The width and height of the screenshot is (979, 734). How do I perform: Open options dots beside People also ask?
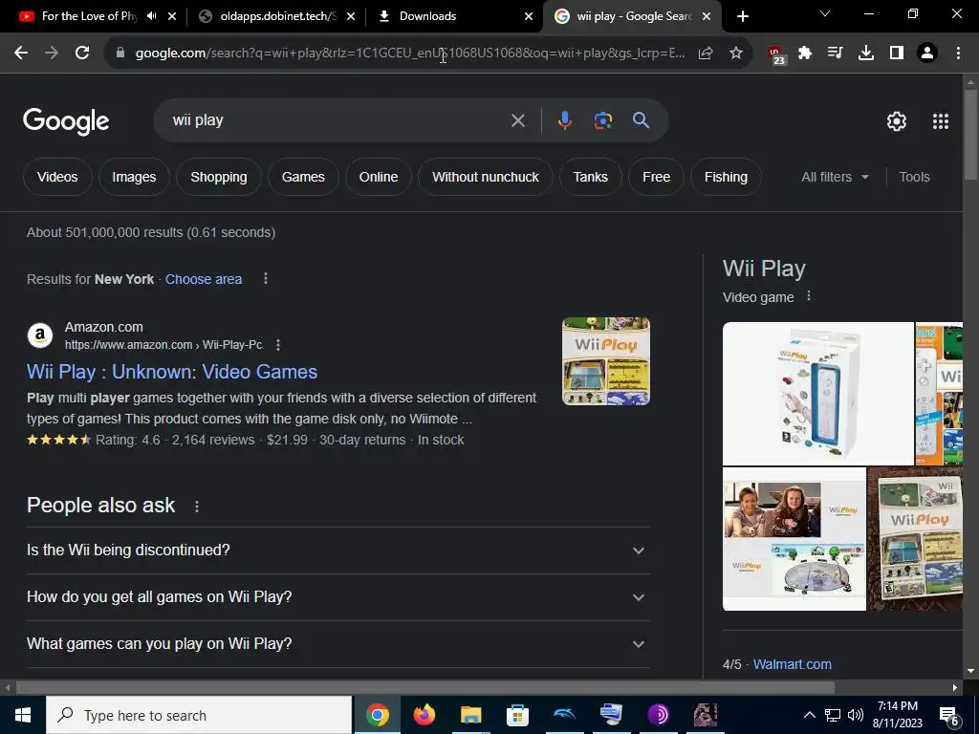pos(197,507)
